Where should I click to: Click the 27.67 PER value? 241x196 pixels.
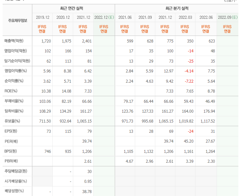[210, 141]
